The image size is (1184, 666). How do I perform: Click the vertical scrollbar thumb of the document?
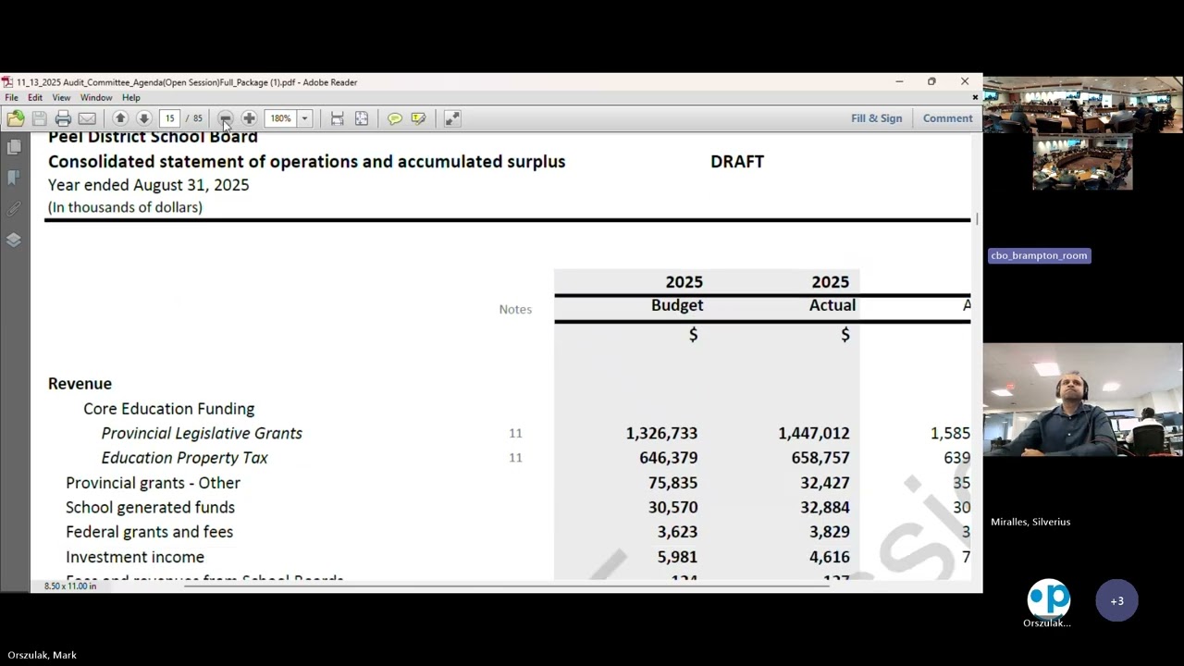pos(976,218)
